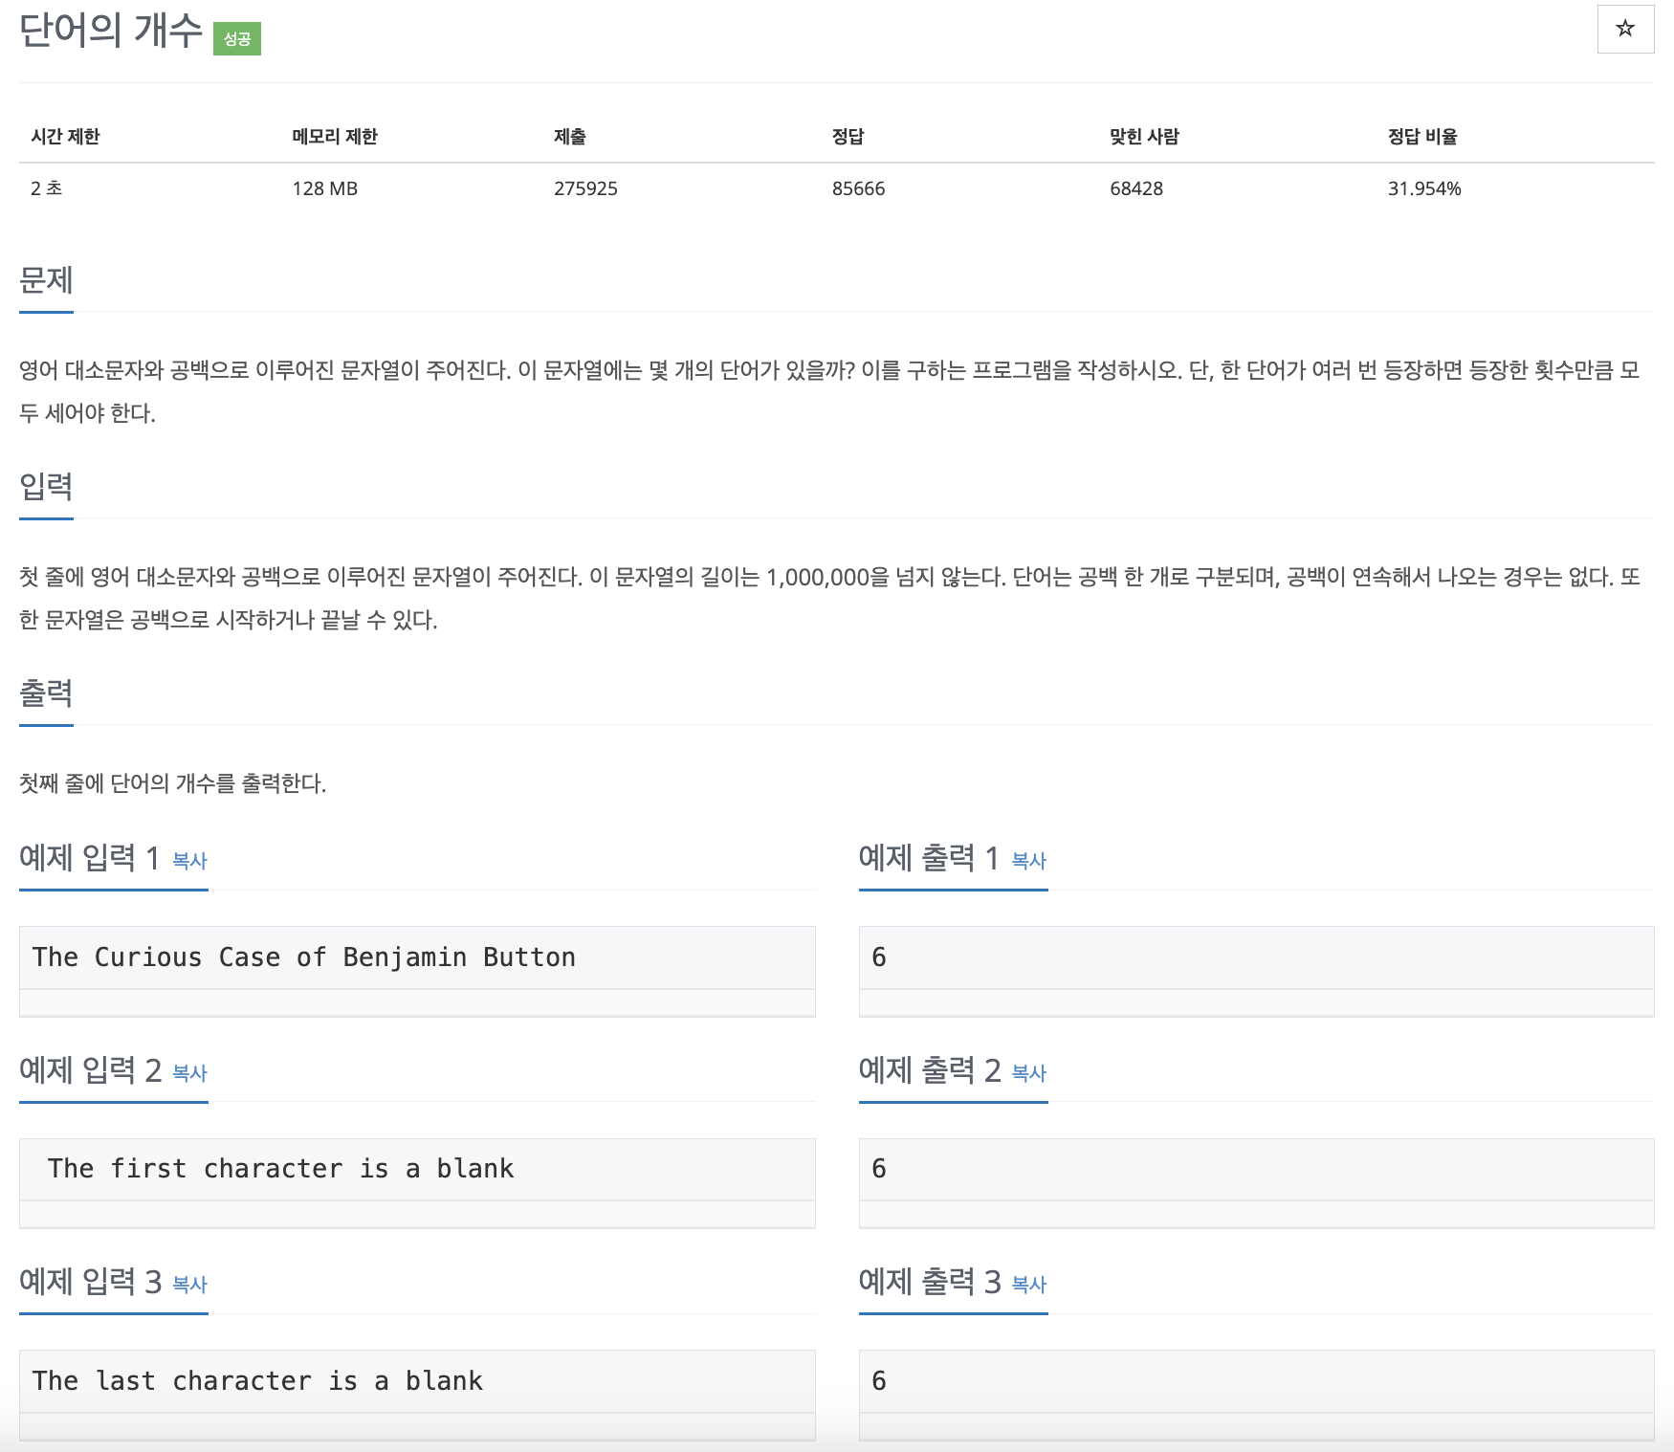Copy 예제 입력 1 via 복사 link
The width and height of the screenshot is (1674, 1452).
pos(189,861)
